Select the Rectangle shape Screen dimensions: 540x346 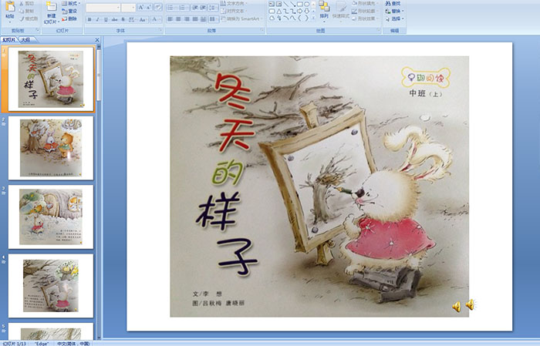click(300, 4)
